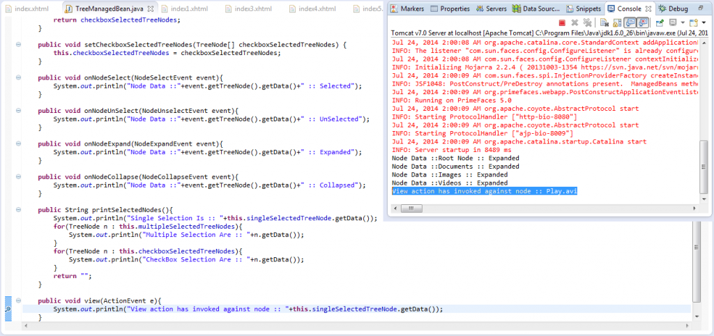This screenshot has height=336, width=714.
Task: Click the console vertical scrollbar thumb
Action: click(704, 165)
